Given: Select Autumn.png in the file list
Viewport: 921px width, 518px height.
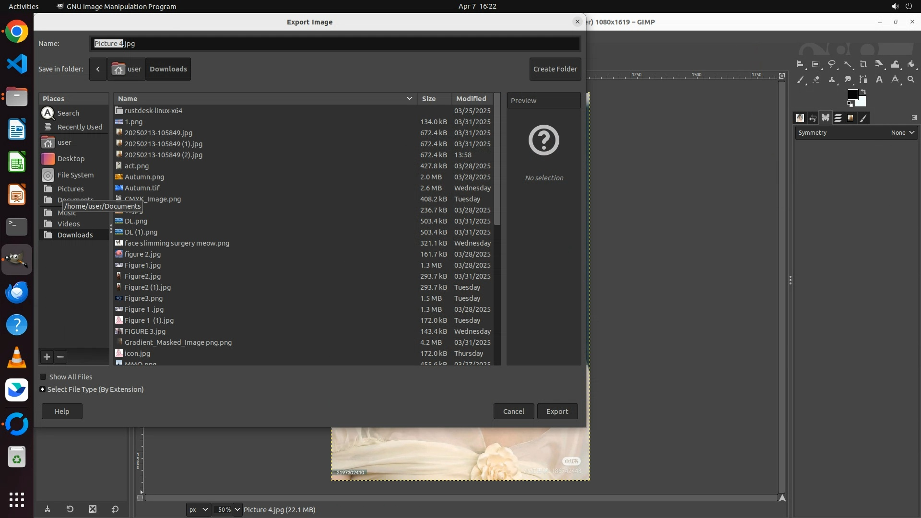Looking at the screenshot, I should point(144,177).
